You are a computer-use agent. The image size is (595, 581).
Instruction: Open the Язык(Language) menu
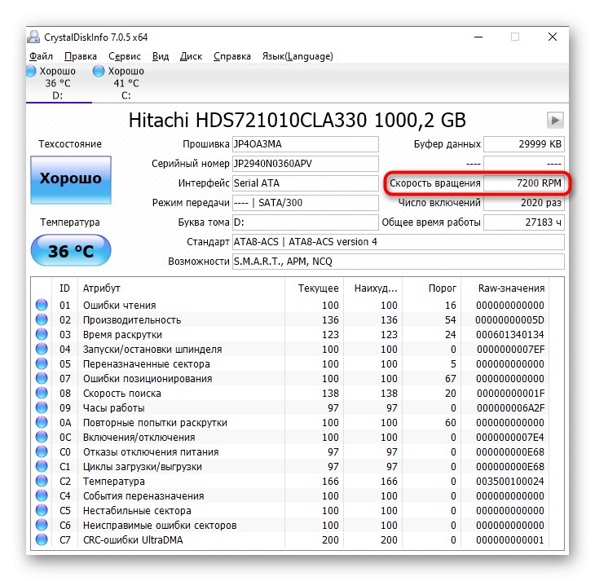click(297, 56)
